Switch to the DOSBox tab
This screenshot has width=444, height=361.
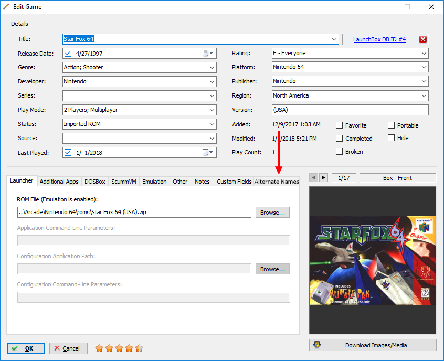[x=95, y=182]
